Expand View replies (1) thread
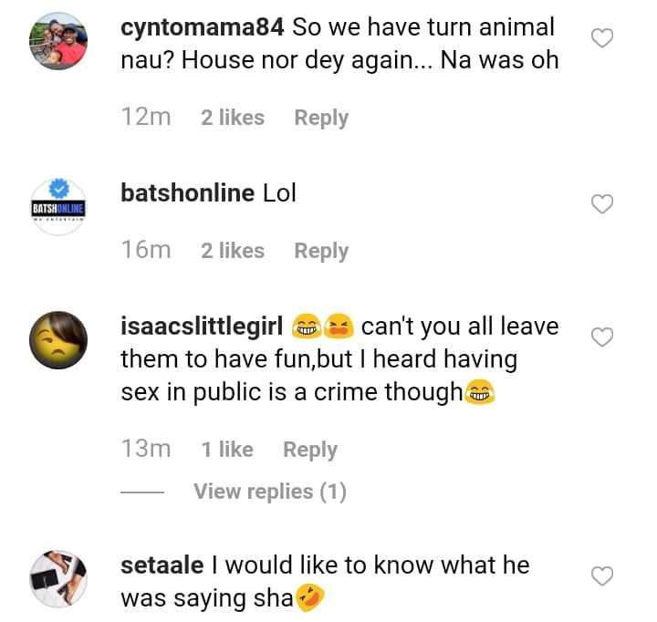The width and height of the screenshot is (657, 622). 270,492
